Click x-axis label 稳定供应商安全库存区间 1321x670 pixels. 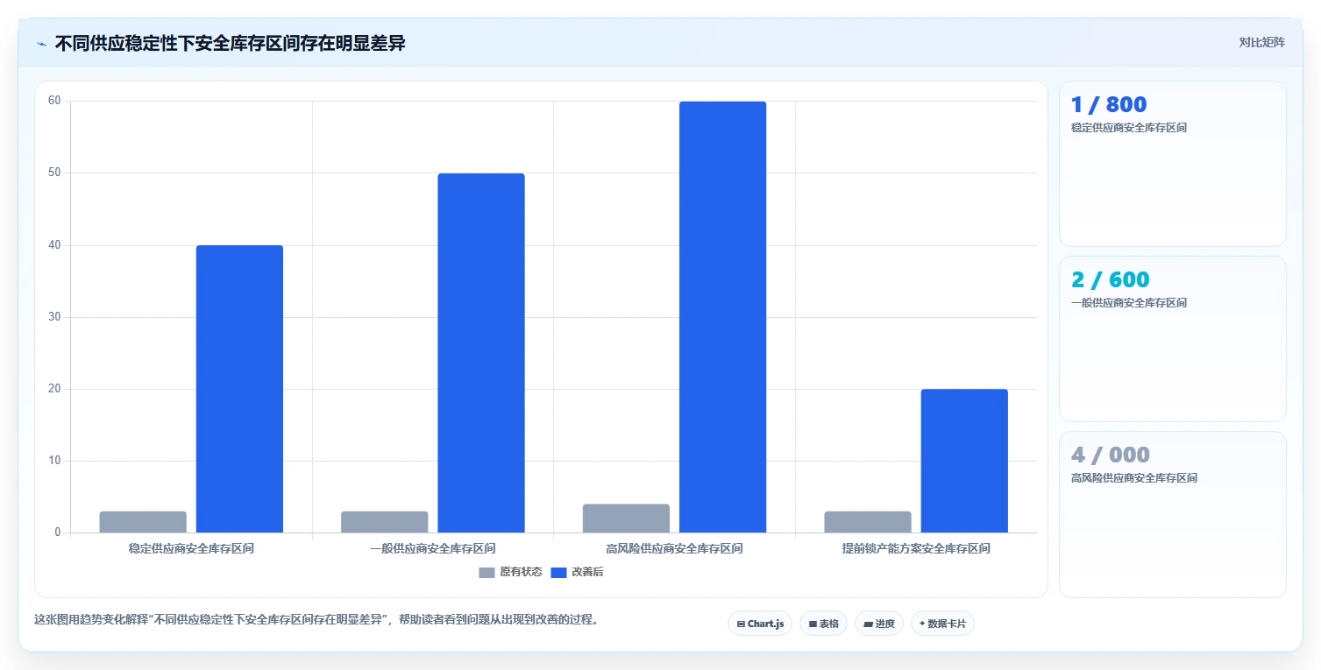point(191,549)
